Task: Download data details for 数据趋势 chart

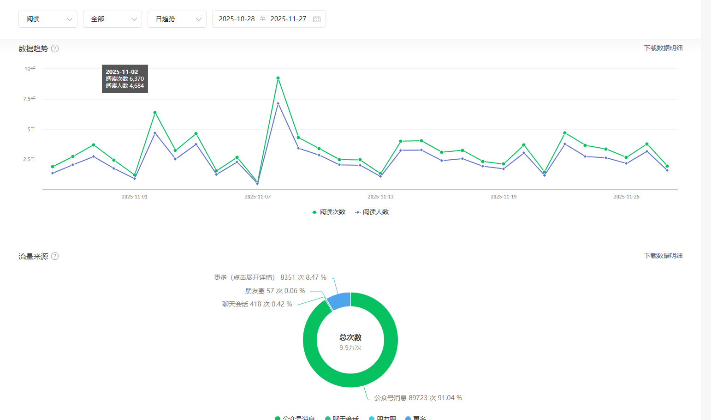Action: (663, 48)
